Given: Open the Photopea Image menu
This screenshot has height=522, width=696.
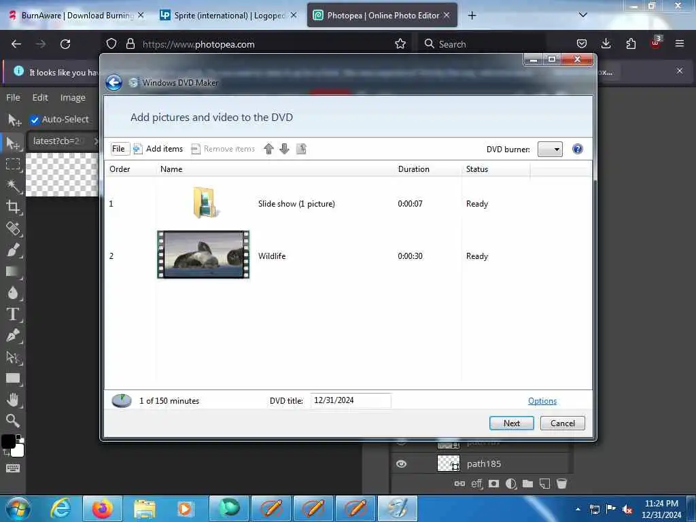Looking at the screenshot, I should click(x=73, y=98).
